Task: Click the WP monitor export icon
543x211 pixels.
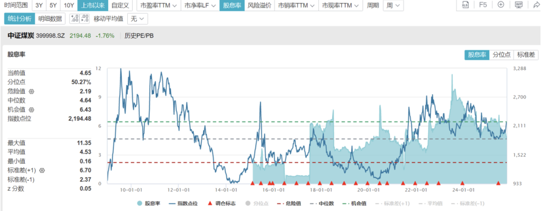Action: point(519,5)
